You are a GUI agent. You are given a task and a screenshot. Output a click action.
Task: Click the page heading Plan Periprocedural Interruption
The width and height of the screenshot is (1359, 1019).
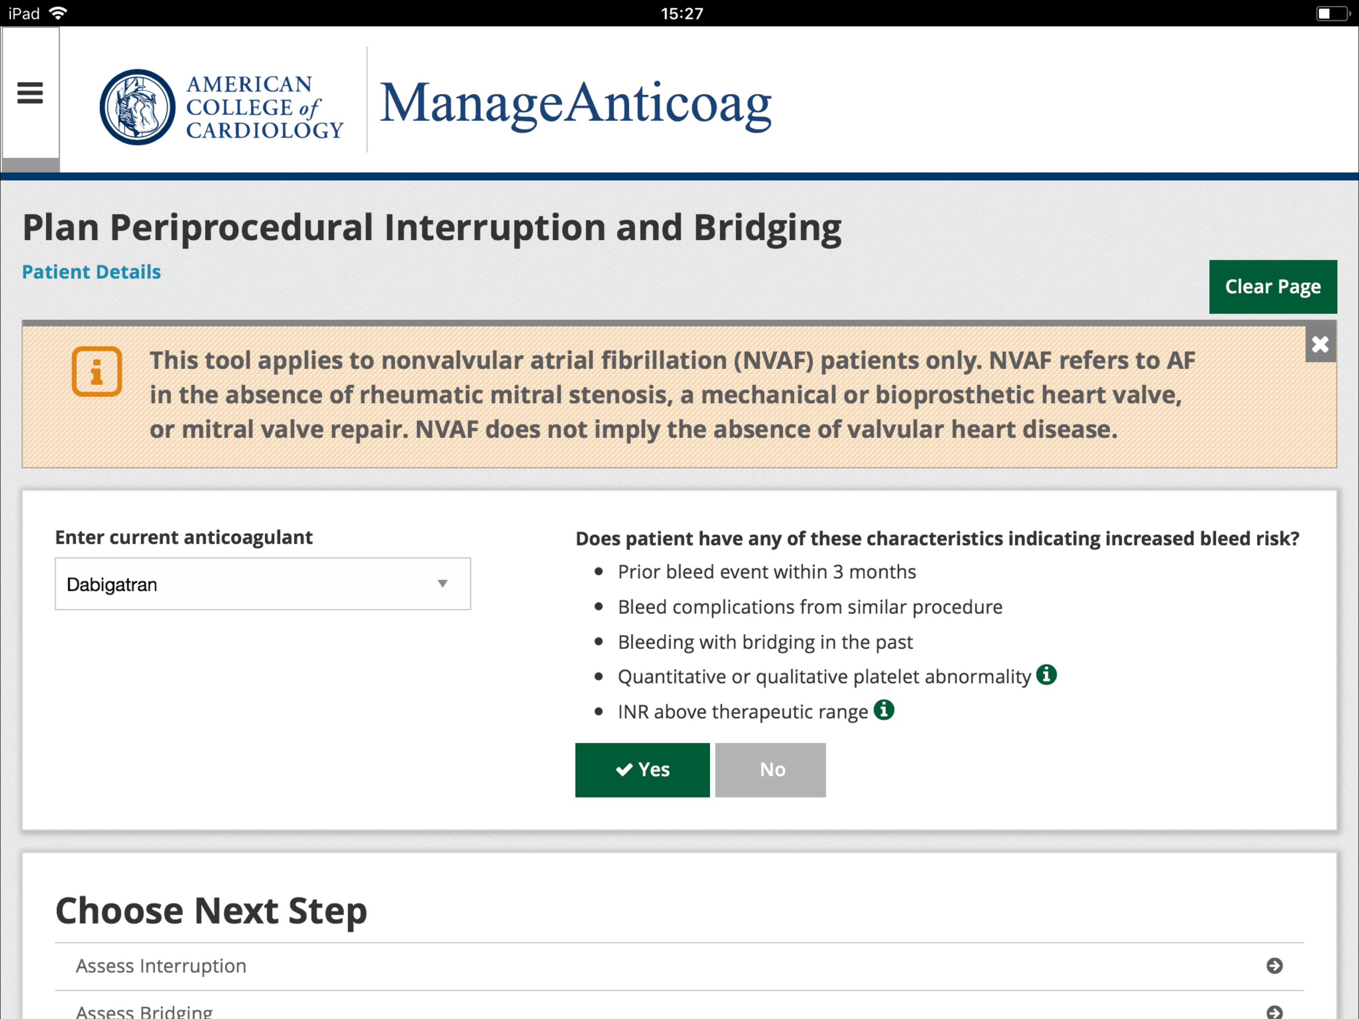tap(431, 227)
